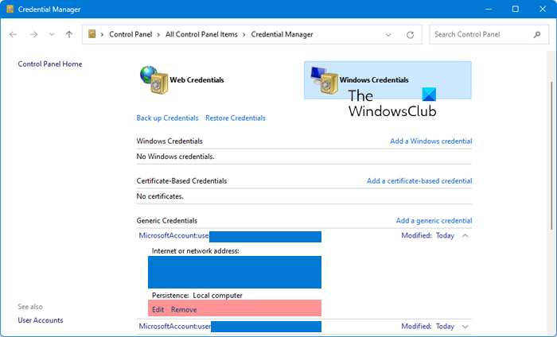Open User Accounts under See also
557x337 pixels.
[x=40, y=320]
